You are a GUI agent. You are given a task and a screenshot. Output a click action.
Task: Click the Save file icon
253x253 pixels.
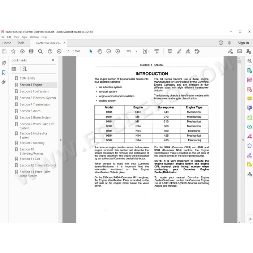(4, 51)
